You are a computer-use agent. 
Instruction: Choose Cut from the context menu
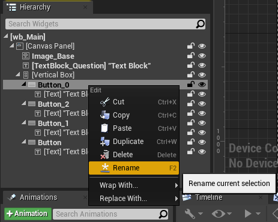[134, 102]
